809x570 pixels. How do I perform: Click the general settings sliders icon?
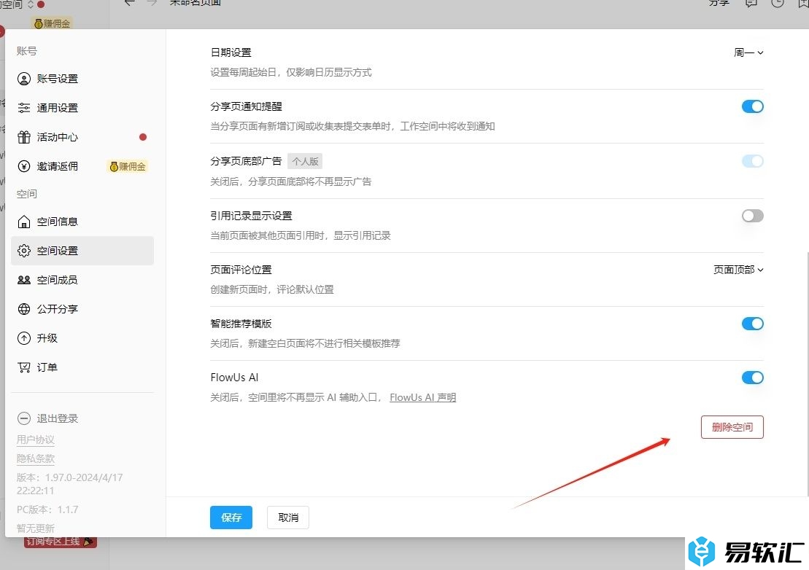[24, 108]
